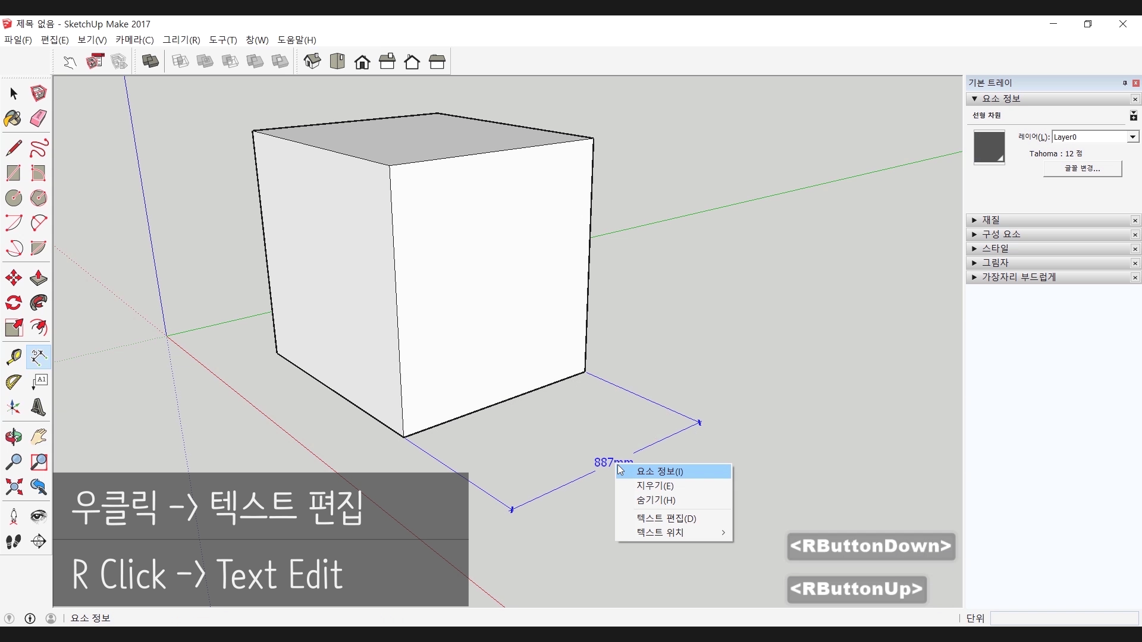Image resolution: width=1142 pixels, height=642 pixels.
Task: Select the Eraser tool
Action: point(39,118)
